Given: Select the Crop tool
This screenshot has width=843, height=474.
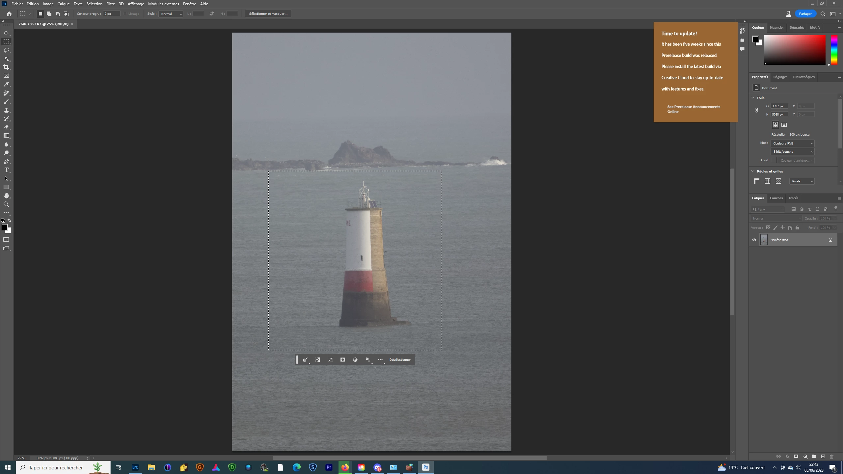Looking at the screenshot, I should point(6,67).
